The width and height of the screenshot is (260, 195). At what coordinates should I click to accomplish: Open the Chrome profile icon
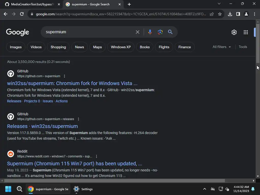point(246,14)
